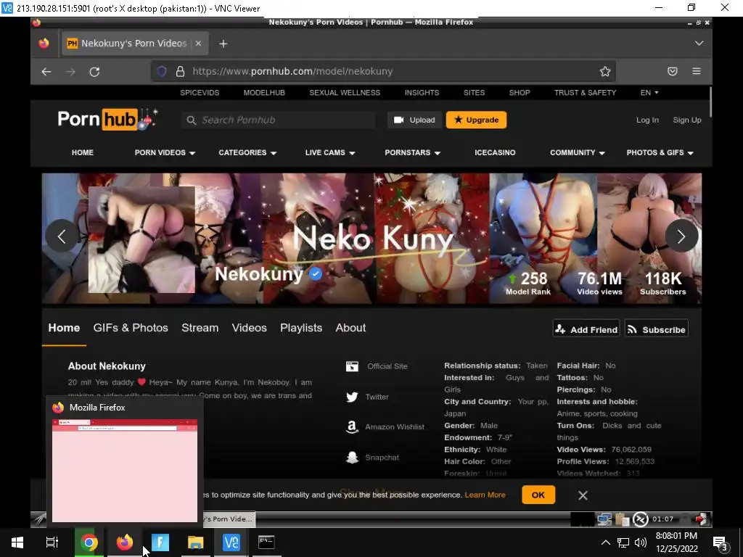Click the remote desktop logout icon
This screenshot has width=743, height=557.
[701, 519]
